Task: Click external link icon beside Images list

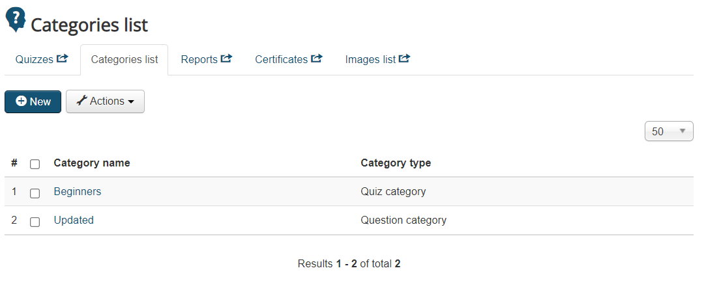Action: [404, 59]
